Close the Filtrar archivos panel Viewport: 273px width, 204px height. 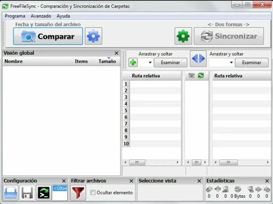coord(131,181)
